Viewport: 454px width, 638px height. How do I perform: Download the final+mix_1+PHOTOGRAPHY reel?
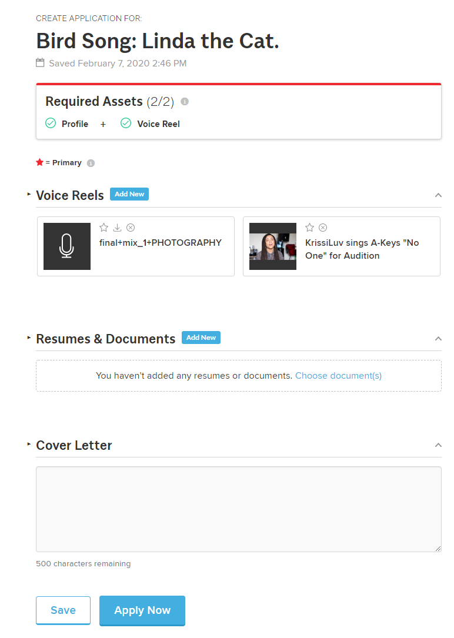[118, 228]
